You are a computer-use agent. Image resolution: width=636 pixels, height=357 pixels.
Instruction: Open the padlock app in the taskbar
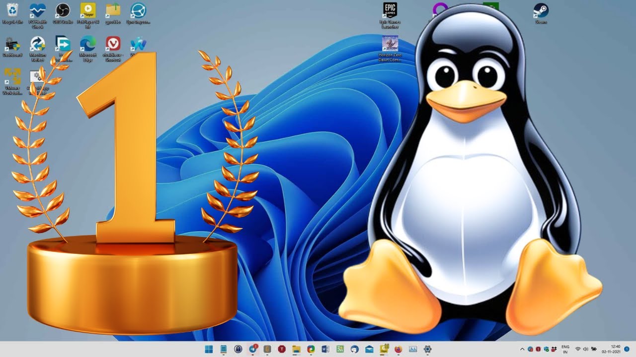pyautogui.click(x=238, y=349)
